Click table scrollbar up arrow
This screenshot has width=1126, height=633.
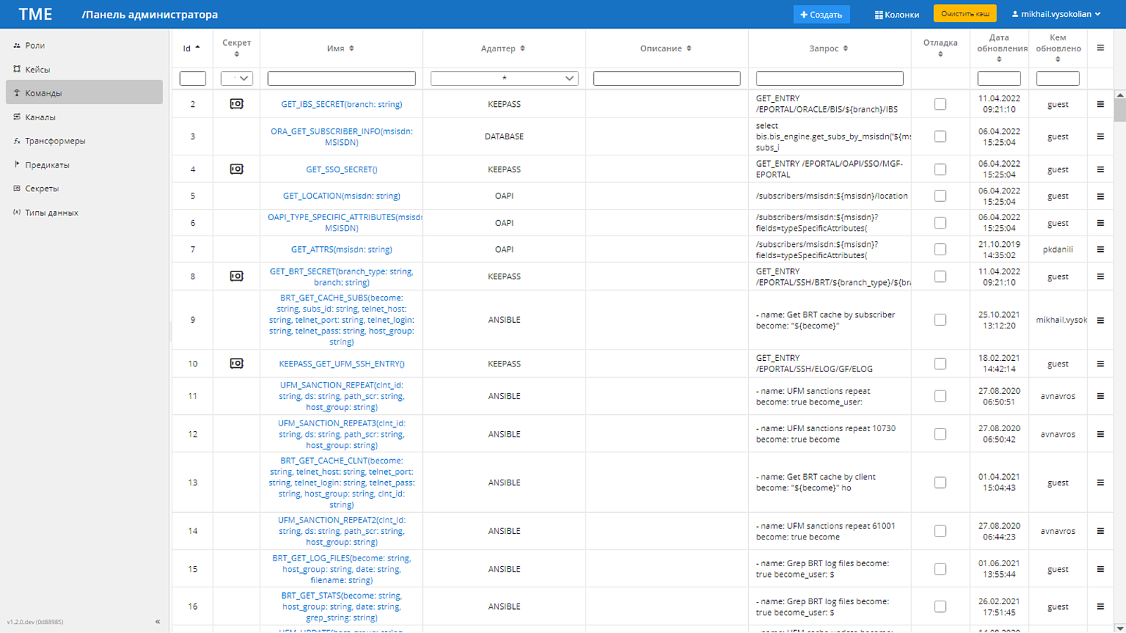1120,95
